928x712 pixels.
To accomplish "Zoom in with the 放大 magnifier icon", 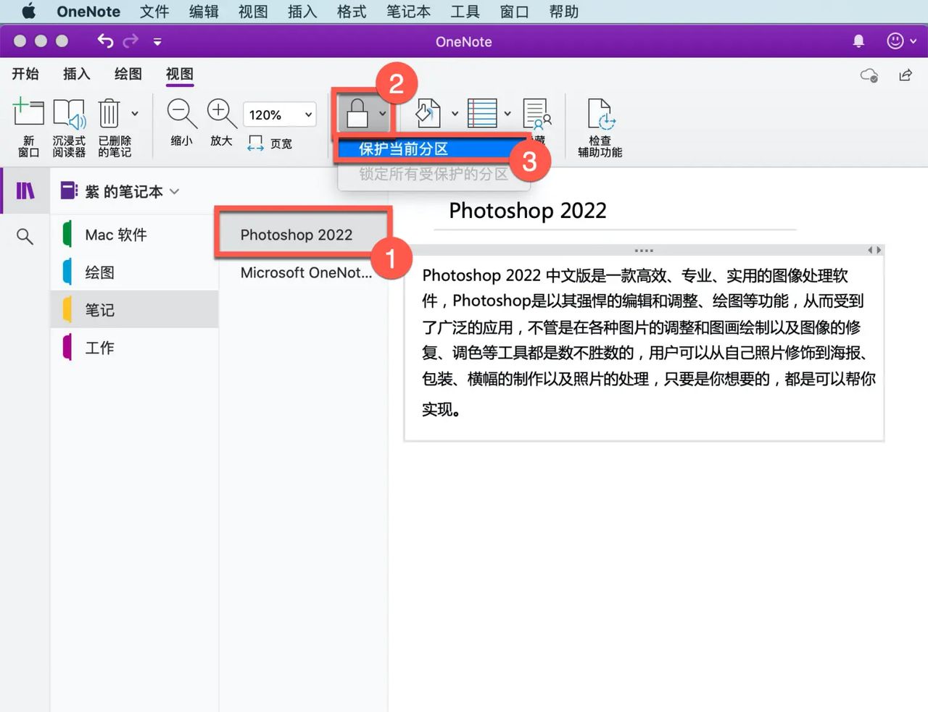I will coord(221,114).
